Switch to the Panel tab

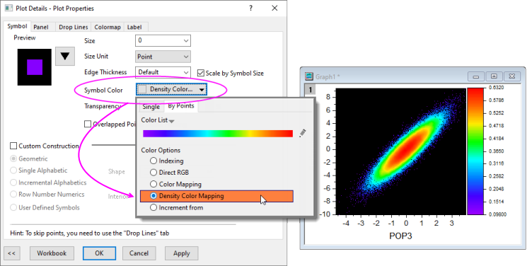coord(41,27)
